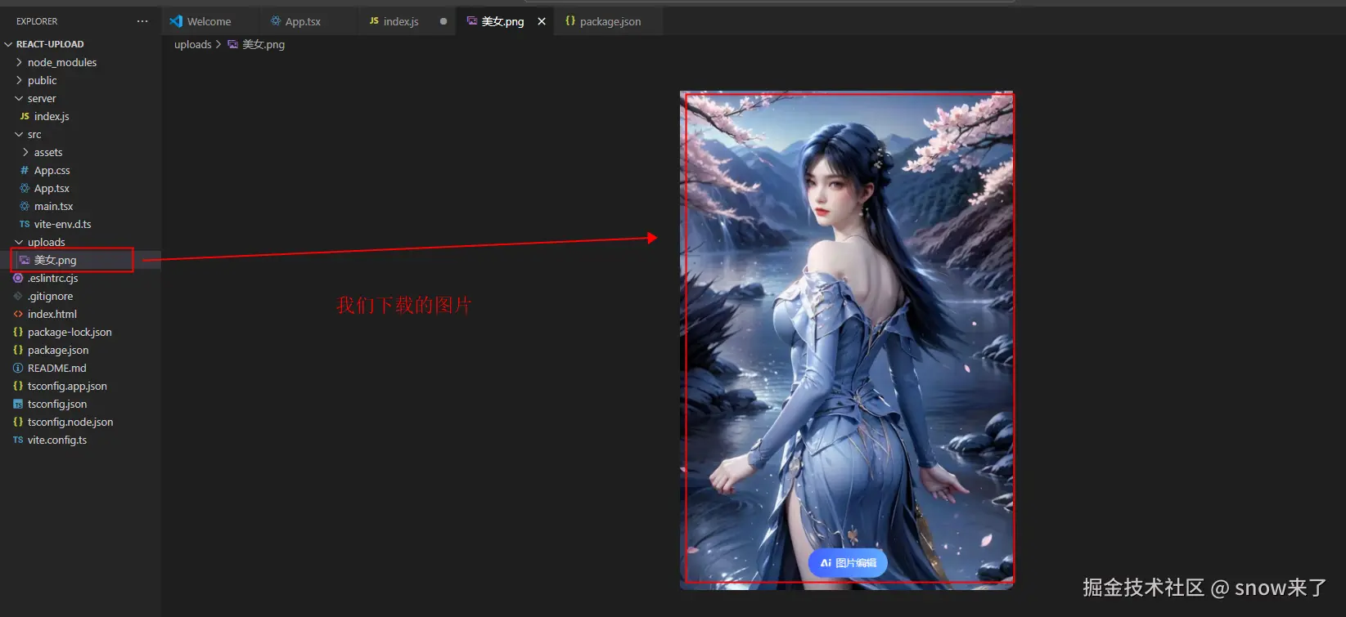This screenshot has height=617, width=1346.
Task: Click the EXPLORER panel title
Action: coord(37,21)
